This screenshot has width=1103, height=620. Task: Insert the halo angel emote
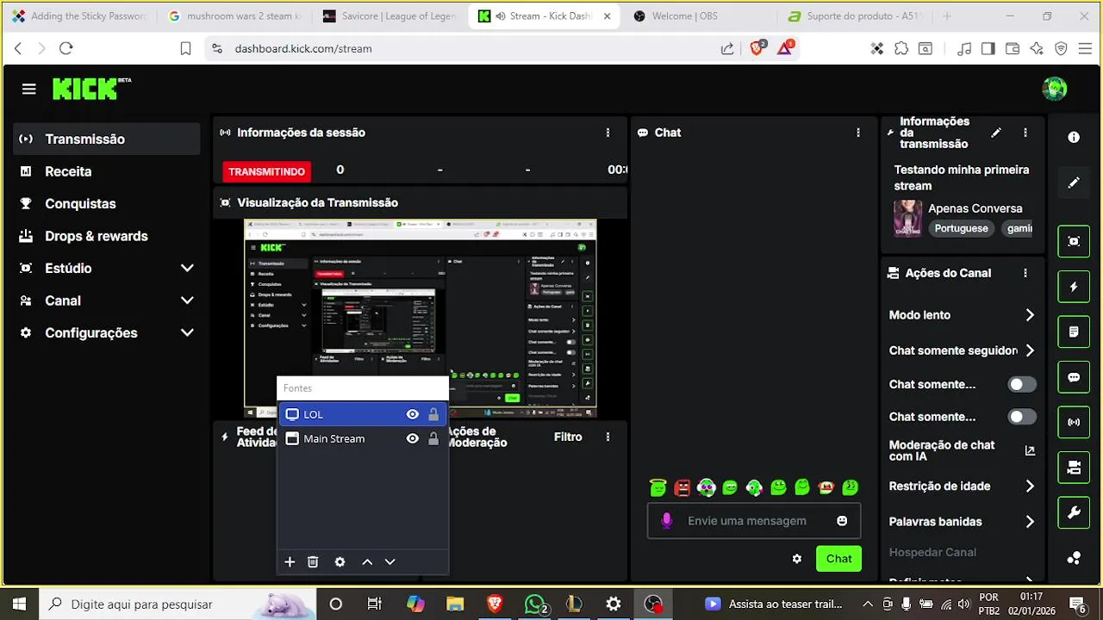click(658, 487)
